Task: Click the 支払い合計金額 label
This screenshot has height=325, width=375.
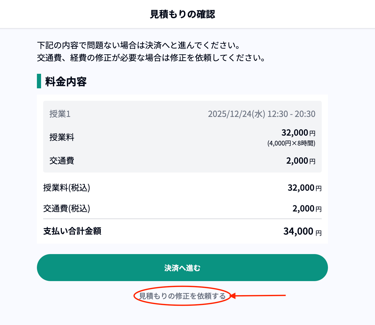Action: click(72, 231)
